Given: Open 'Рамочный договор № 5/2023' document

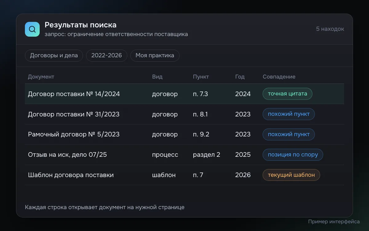Looking at the screenshot, I should [x=74, y=134].
